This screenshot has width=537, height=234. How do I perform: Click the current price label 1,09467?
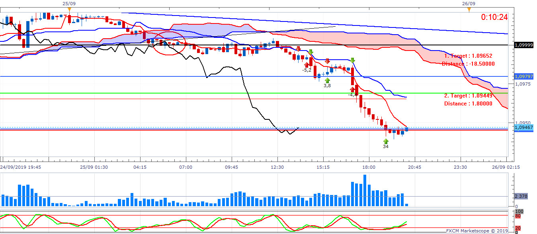click(523, 127)
